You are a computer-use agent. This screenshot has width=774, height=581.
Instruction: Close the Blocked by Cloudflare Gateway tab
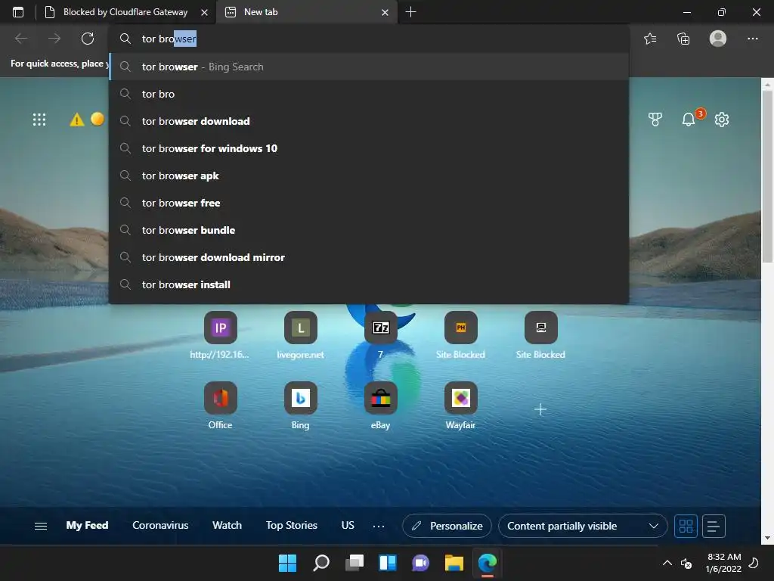tap(204, 12)
